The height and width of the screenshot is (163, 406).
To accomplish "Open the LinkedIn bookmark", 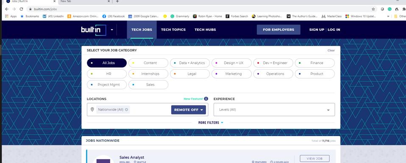I will tap(53, 16).
